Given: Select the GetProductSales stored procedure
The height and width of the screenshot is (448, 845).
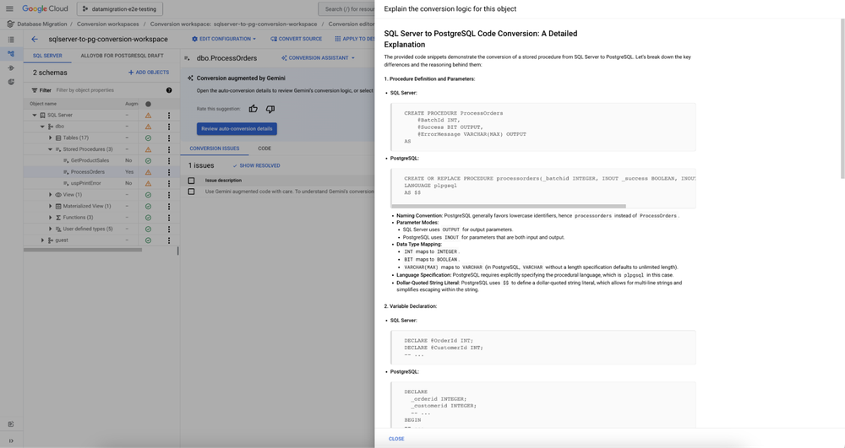Looking at the screenshot, I should pyautogui.click(x=90, y=161).
